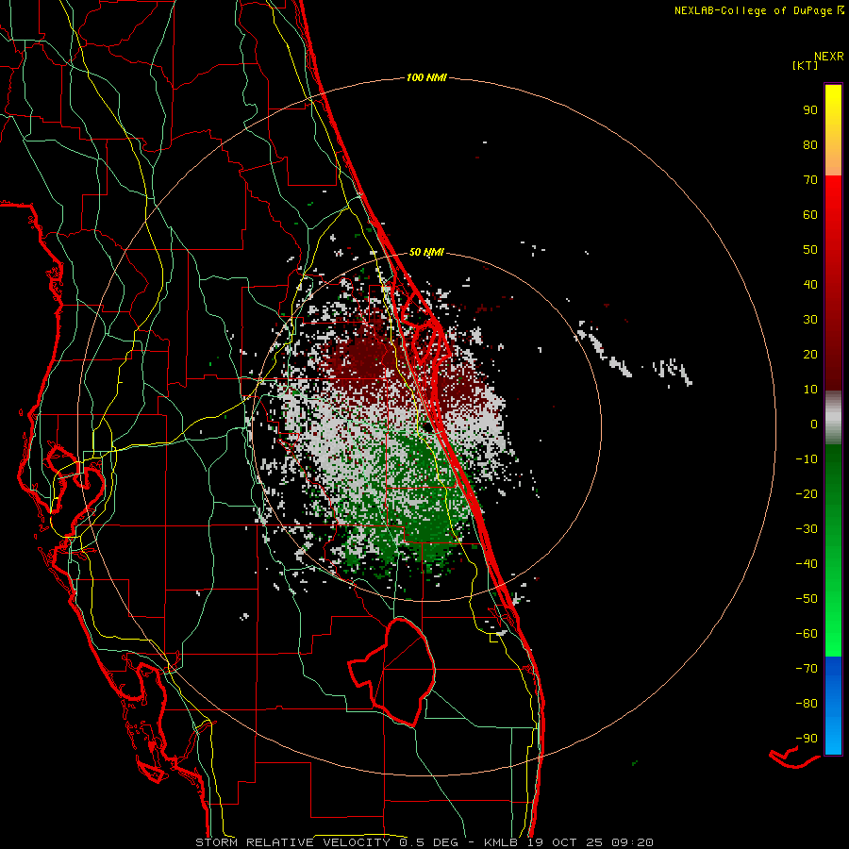The height and width of the screenshot is (849, 849).
Task: Click the -60 knot scale value
Action: pyautogui.click(x=807, y=634)
